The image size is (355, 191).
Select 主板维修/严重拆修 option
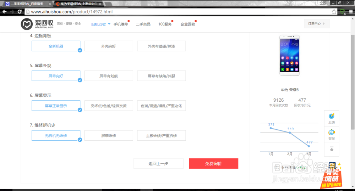(162, 136)
